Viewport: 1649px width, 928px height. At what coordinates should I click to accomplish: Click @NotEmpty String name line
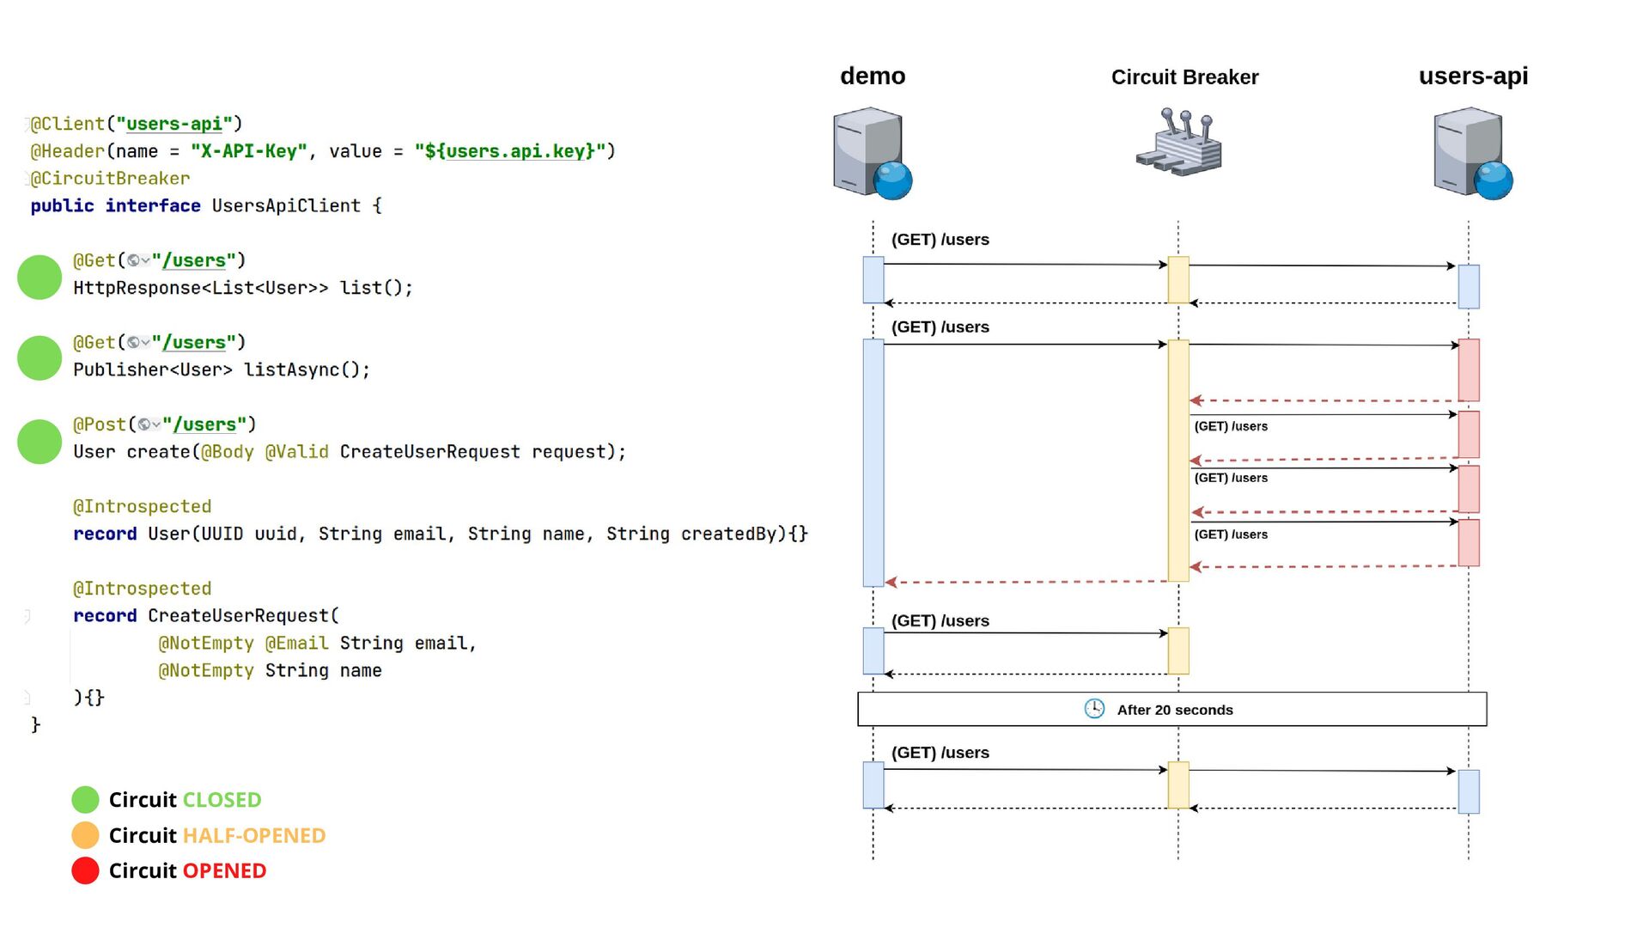(270, 670)
